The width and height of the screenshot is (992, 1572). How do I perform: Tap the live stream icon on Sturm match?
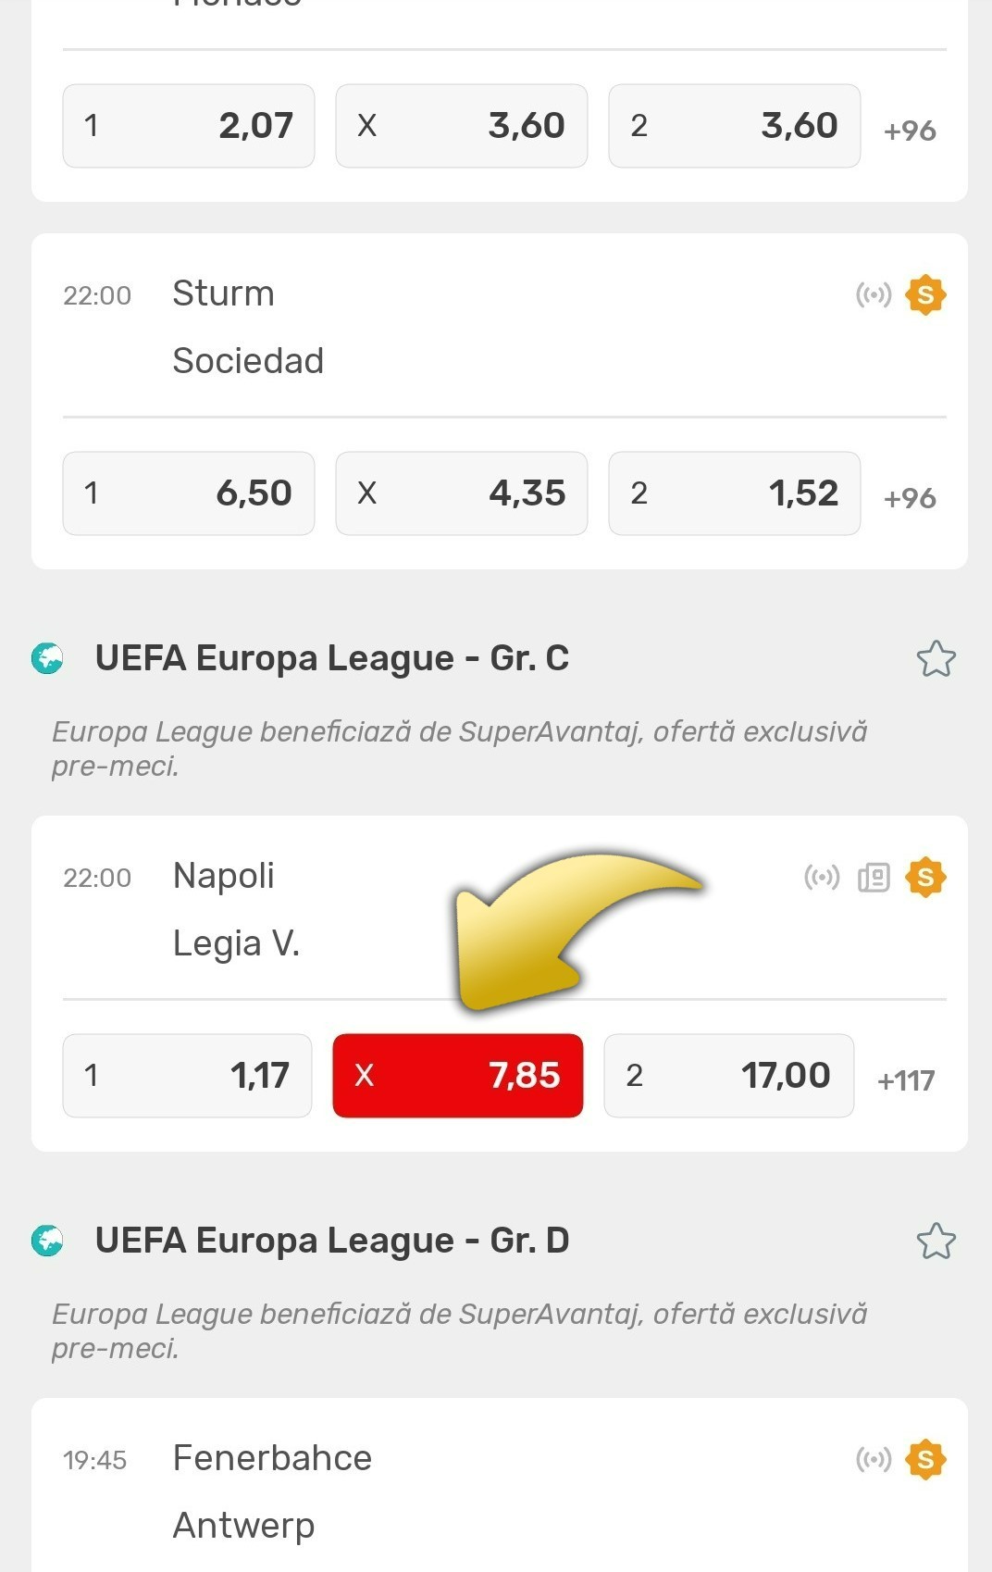click(874, 295)
